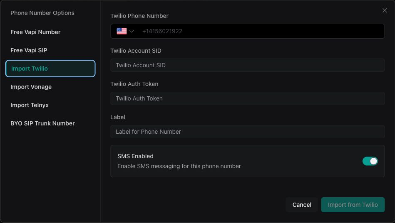Image resolution: width=395 pixels, height=223 pixels.
Task: Click the SMS Enabled heading text
Action: click(135, 156)
